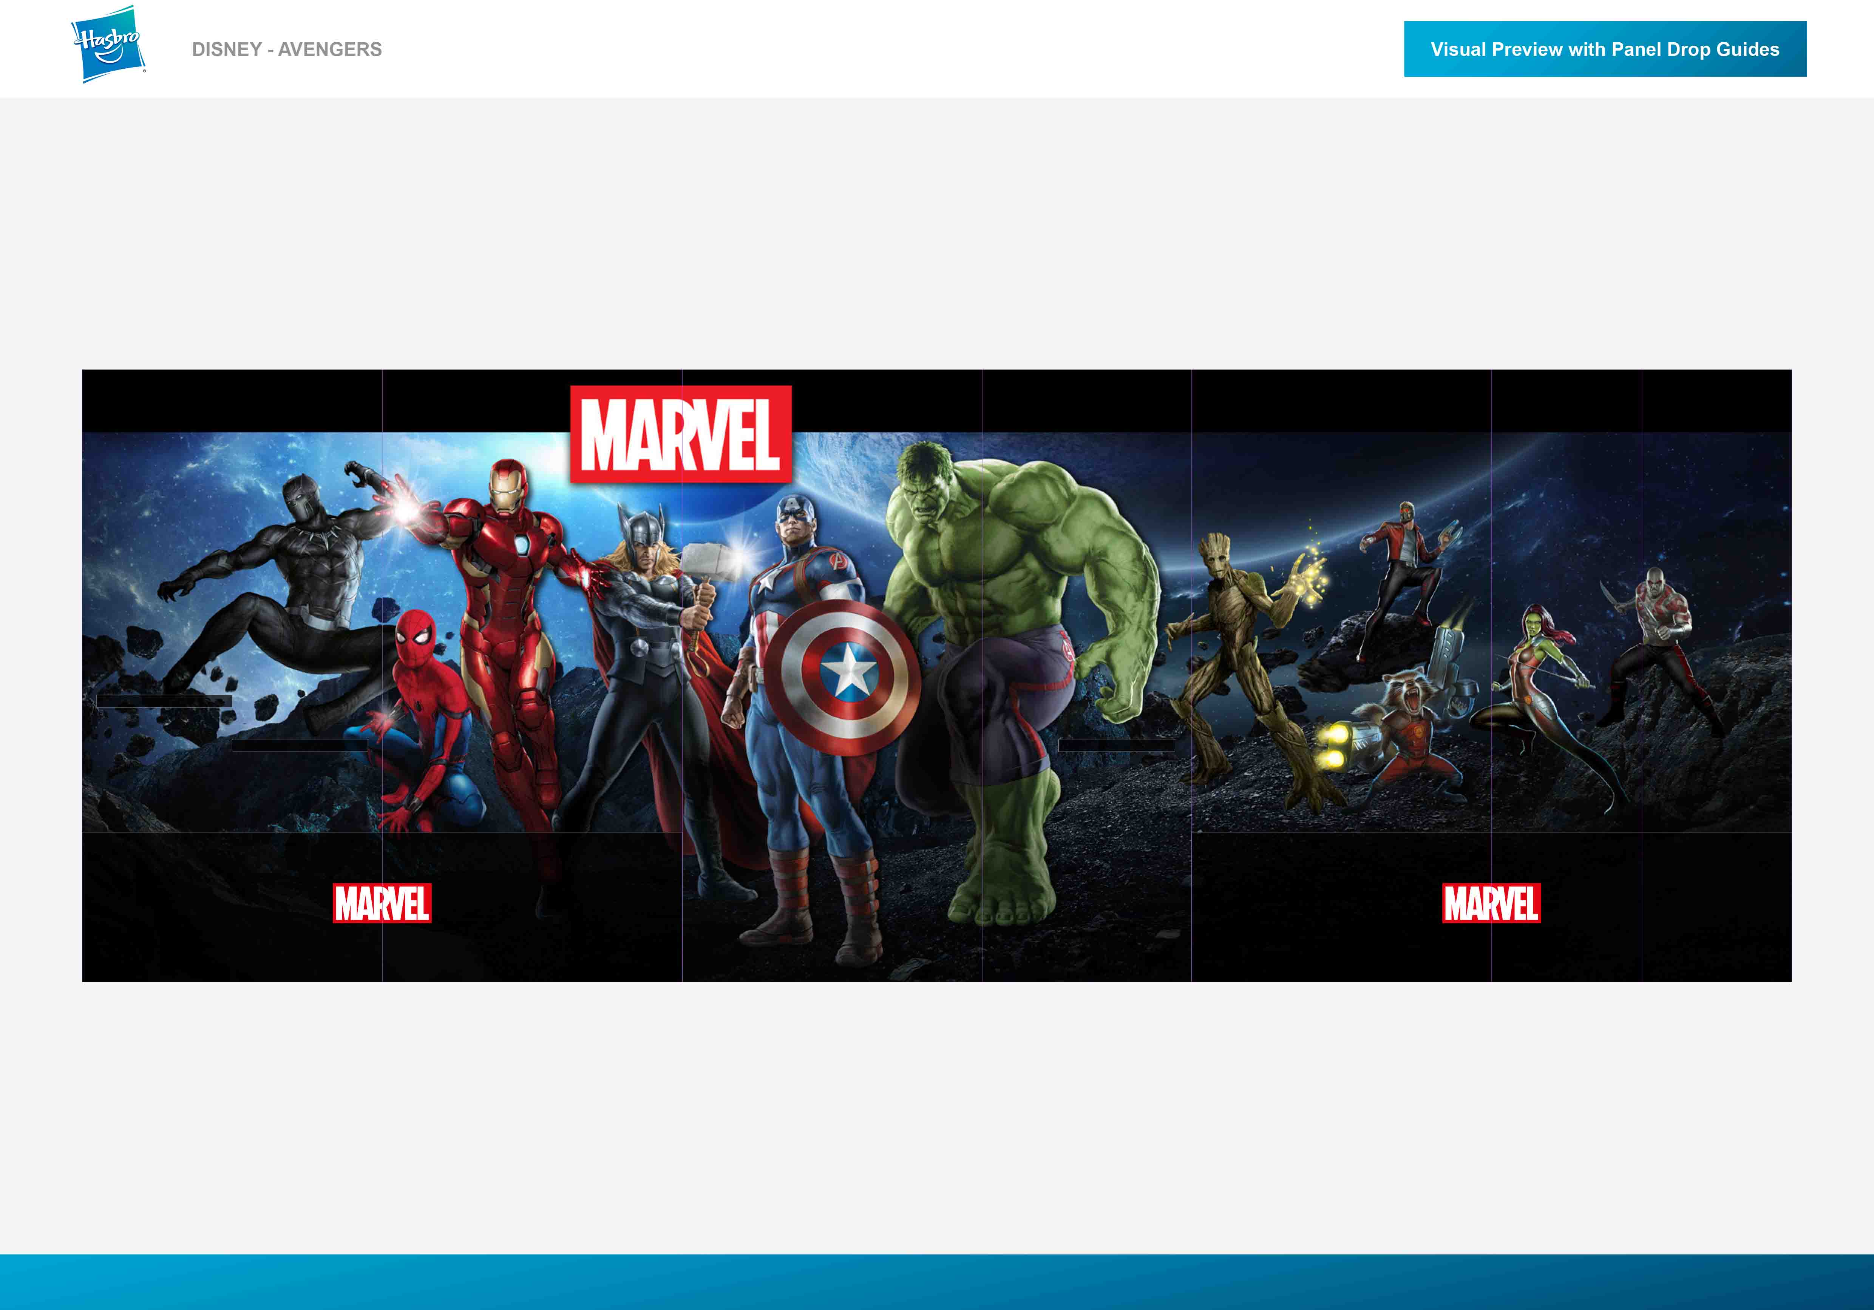
Task: Click the small MARVEL logo on left
Action: point(382,903)
